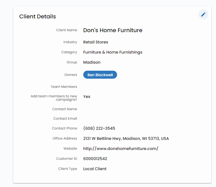The width and height of the screenshot is (216, 187).
Task: Click the Add team members to new campaigns label
Action: [54, 98]
